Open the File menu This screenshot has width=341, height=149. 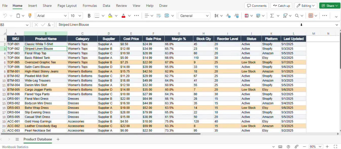[x=5, y=6]
